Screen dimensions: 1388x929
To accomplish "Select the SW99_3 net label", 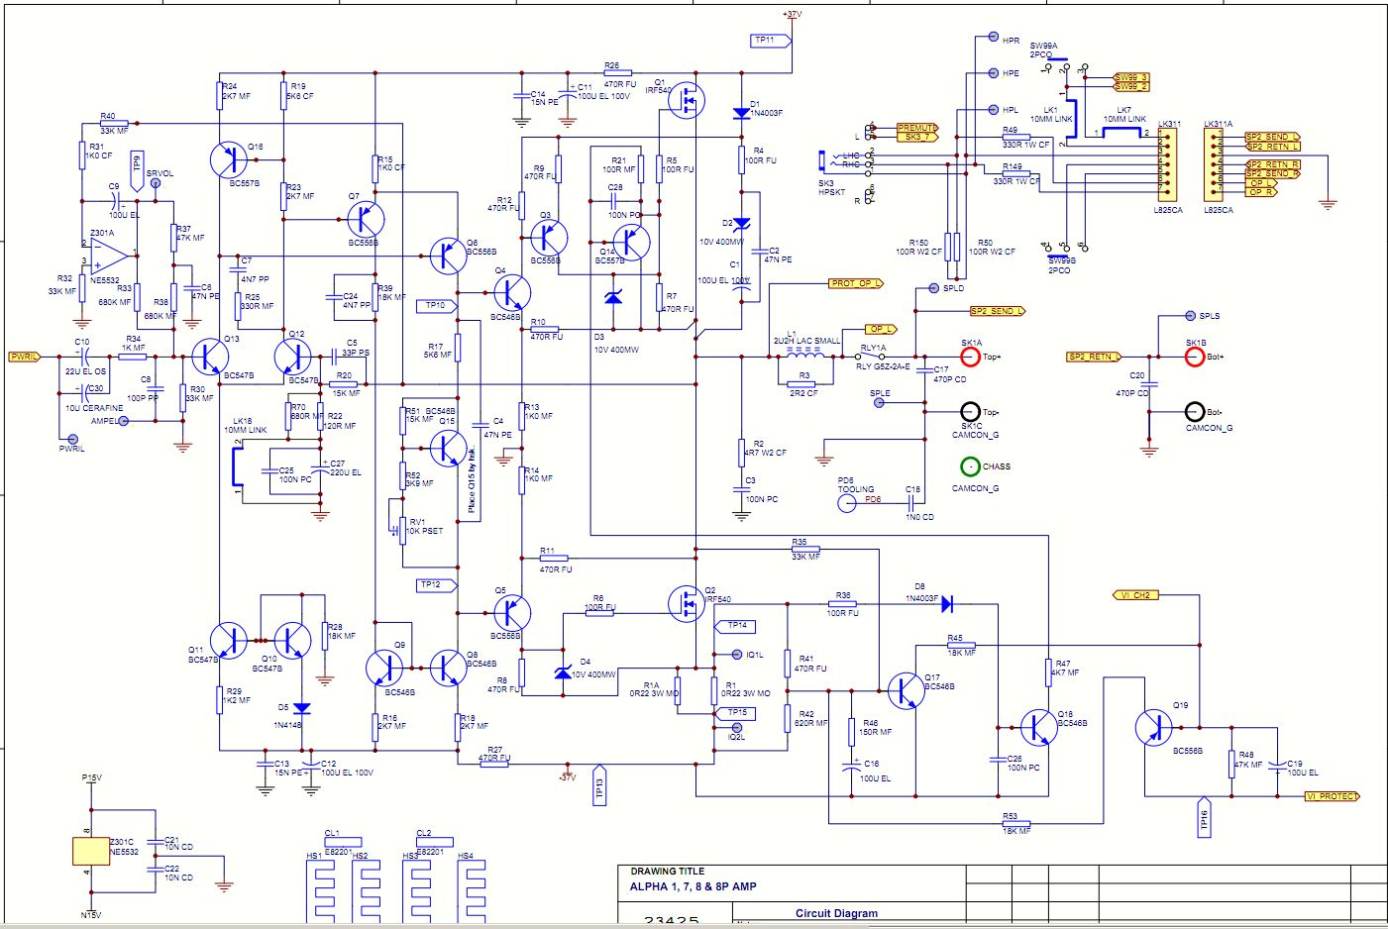I will [1130, 77].
